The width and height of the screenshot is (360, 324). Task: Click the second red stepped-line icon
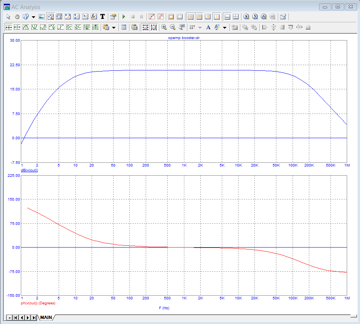click(x=161, y=17)
